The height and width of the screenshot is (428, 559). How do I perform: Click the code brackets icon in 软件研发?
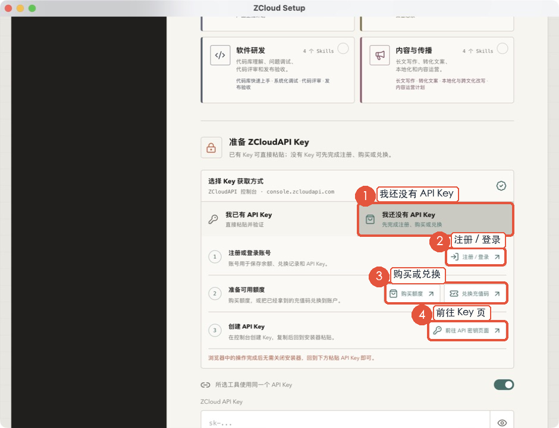tap(220, 55)
